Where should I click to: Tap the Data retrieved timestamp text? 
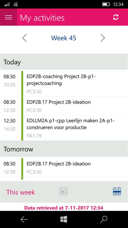pos(64,208)
